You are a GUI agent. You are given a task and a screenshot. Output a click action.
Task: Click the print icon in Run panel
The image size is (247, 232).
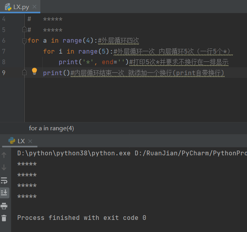click(4, 206)
